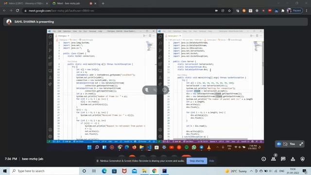Click the VLC icon in the presented taskbar
The width and height of the screenshot is (311, 175).
pyautogui.click(x=209, y=147)
